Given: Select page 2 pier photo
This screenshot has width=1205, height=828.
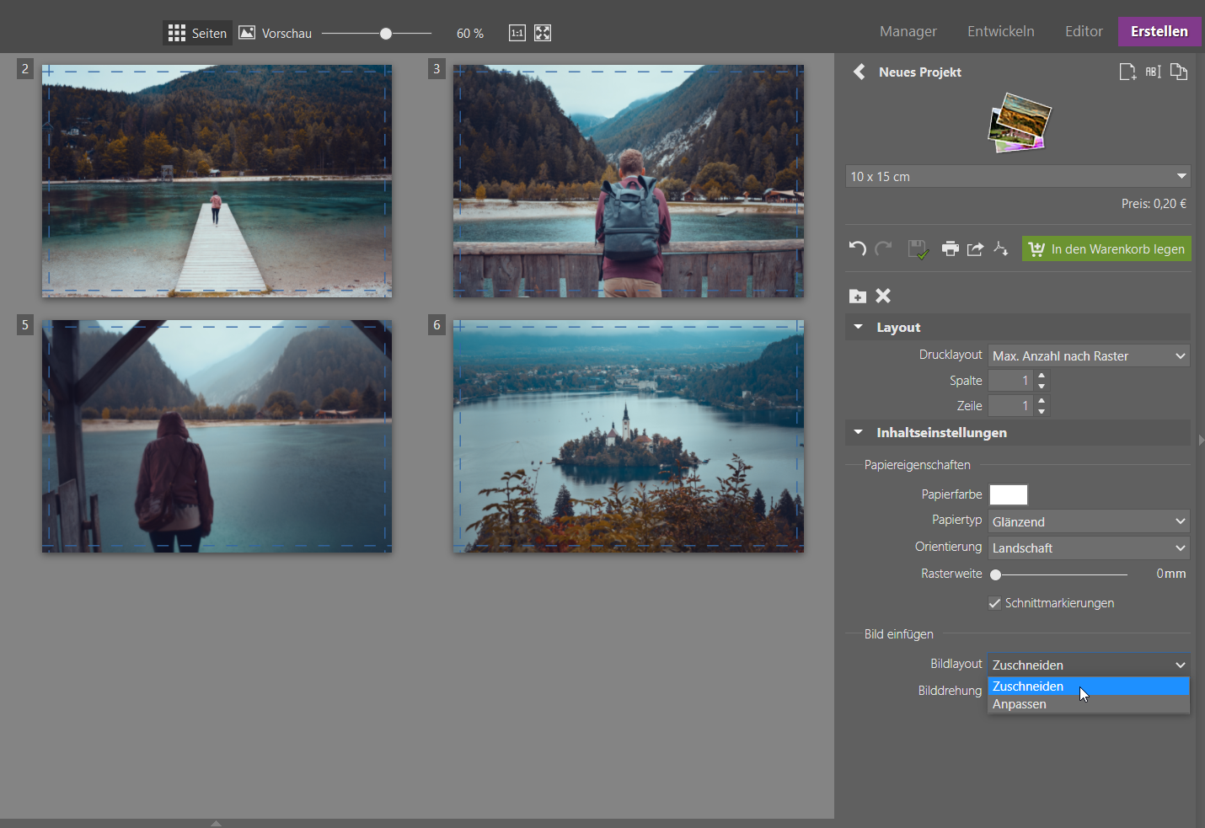Looking at the screenshot, I should [x=217, y=181].
